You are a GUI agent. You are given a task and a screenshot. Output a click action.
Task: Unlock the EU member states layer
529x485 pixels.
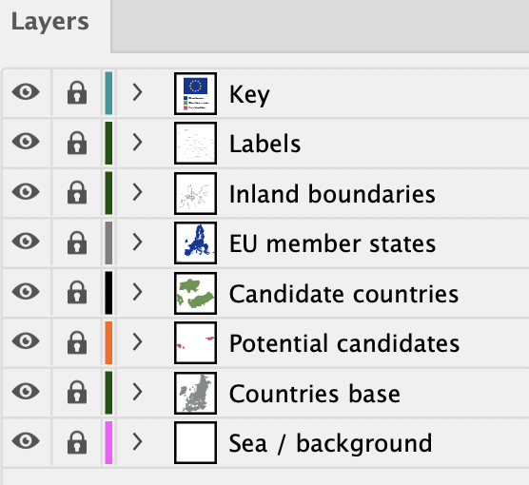pyautogui.click(x=77, y=242)
